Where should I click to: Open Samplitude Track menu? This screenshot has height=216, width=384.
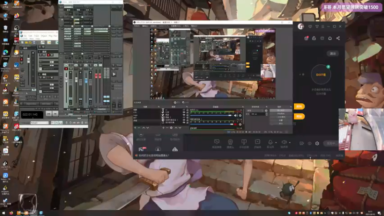(x=37, y=36)
